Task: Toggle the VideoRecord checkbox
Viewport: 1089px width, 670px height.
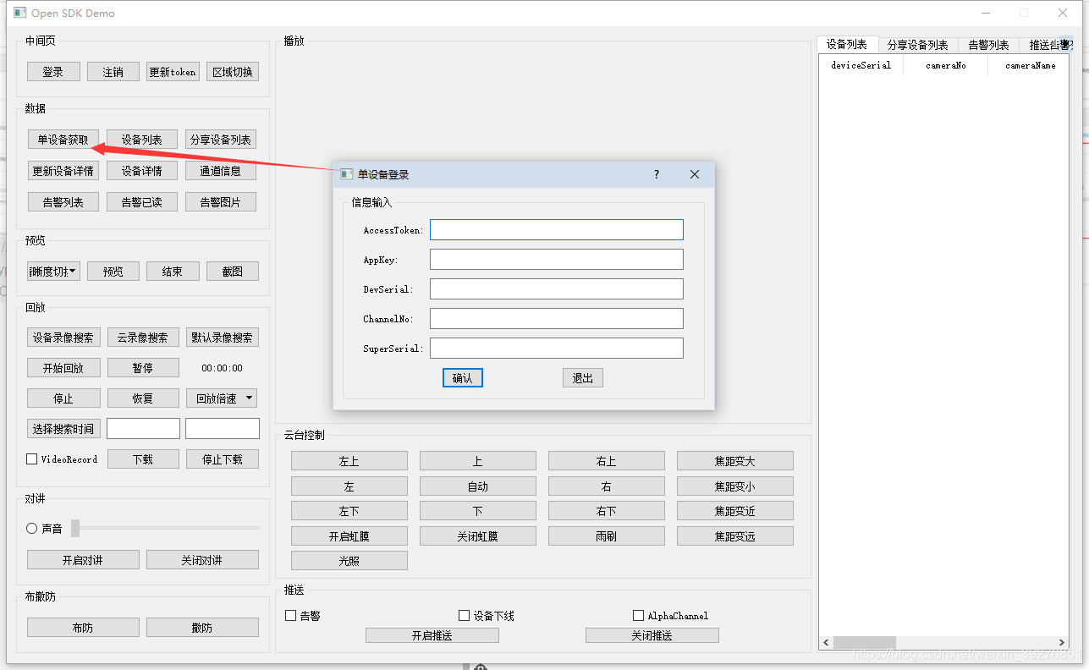Action: [x=32, y=459]
